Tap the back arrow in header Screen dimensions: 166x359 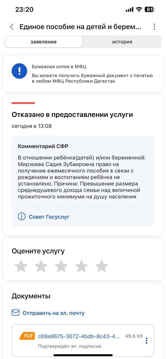(12, 27)
